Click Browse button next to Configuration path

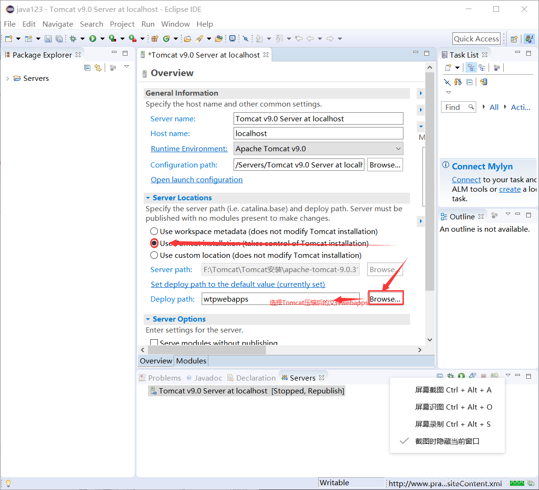pos(385,165)
